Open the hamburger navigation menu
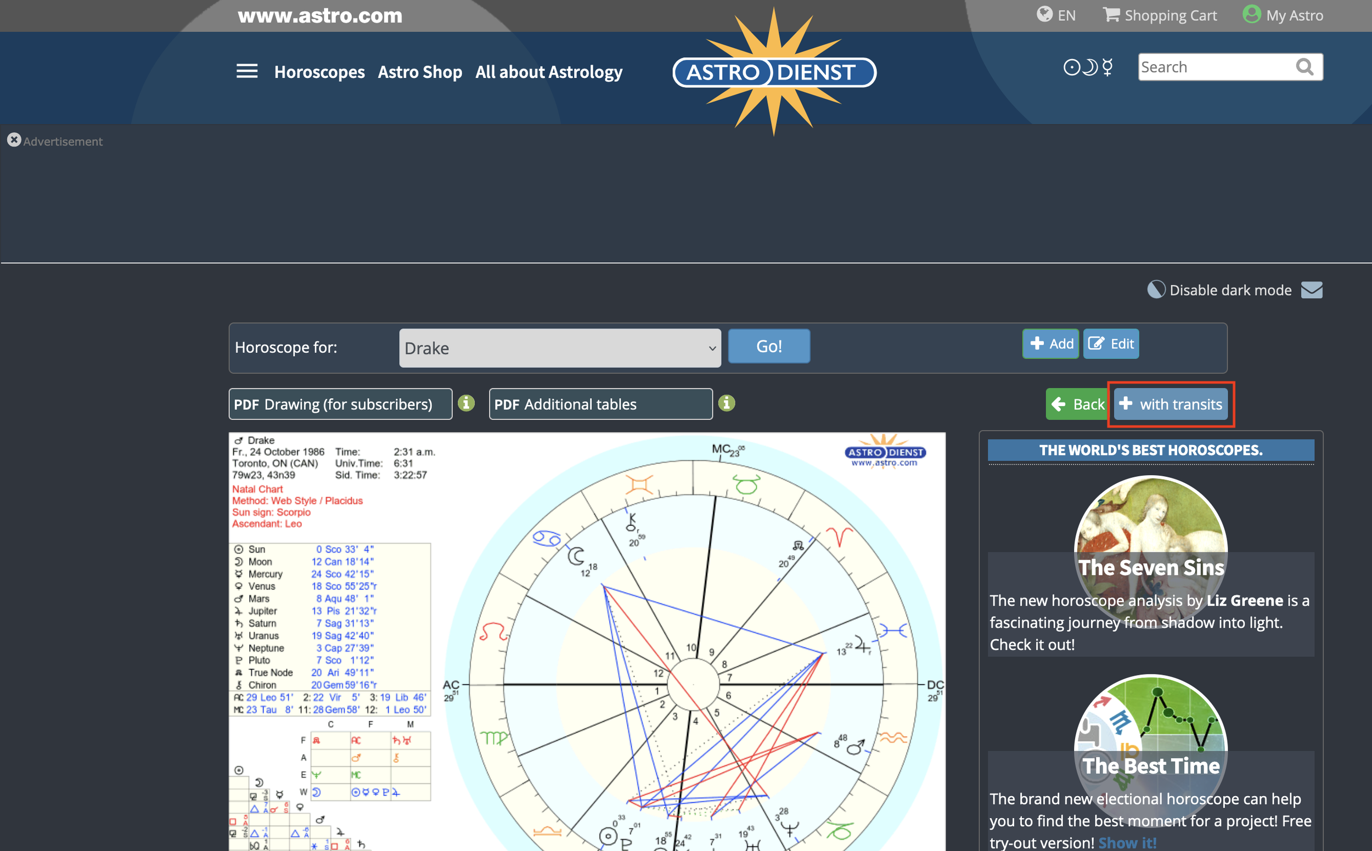Image resolution: width=1372 pixels, height=851 pixels. 246,71
